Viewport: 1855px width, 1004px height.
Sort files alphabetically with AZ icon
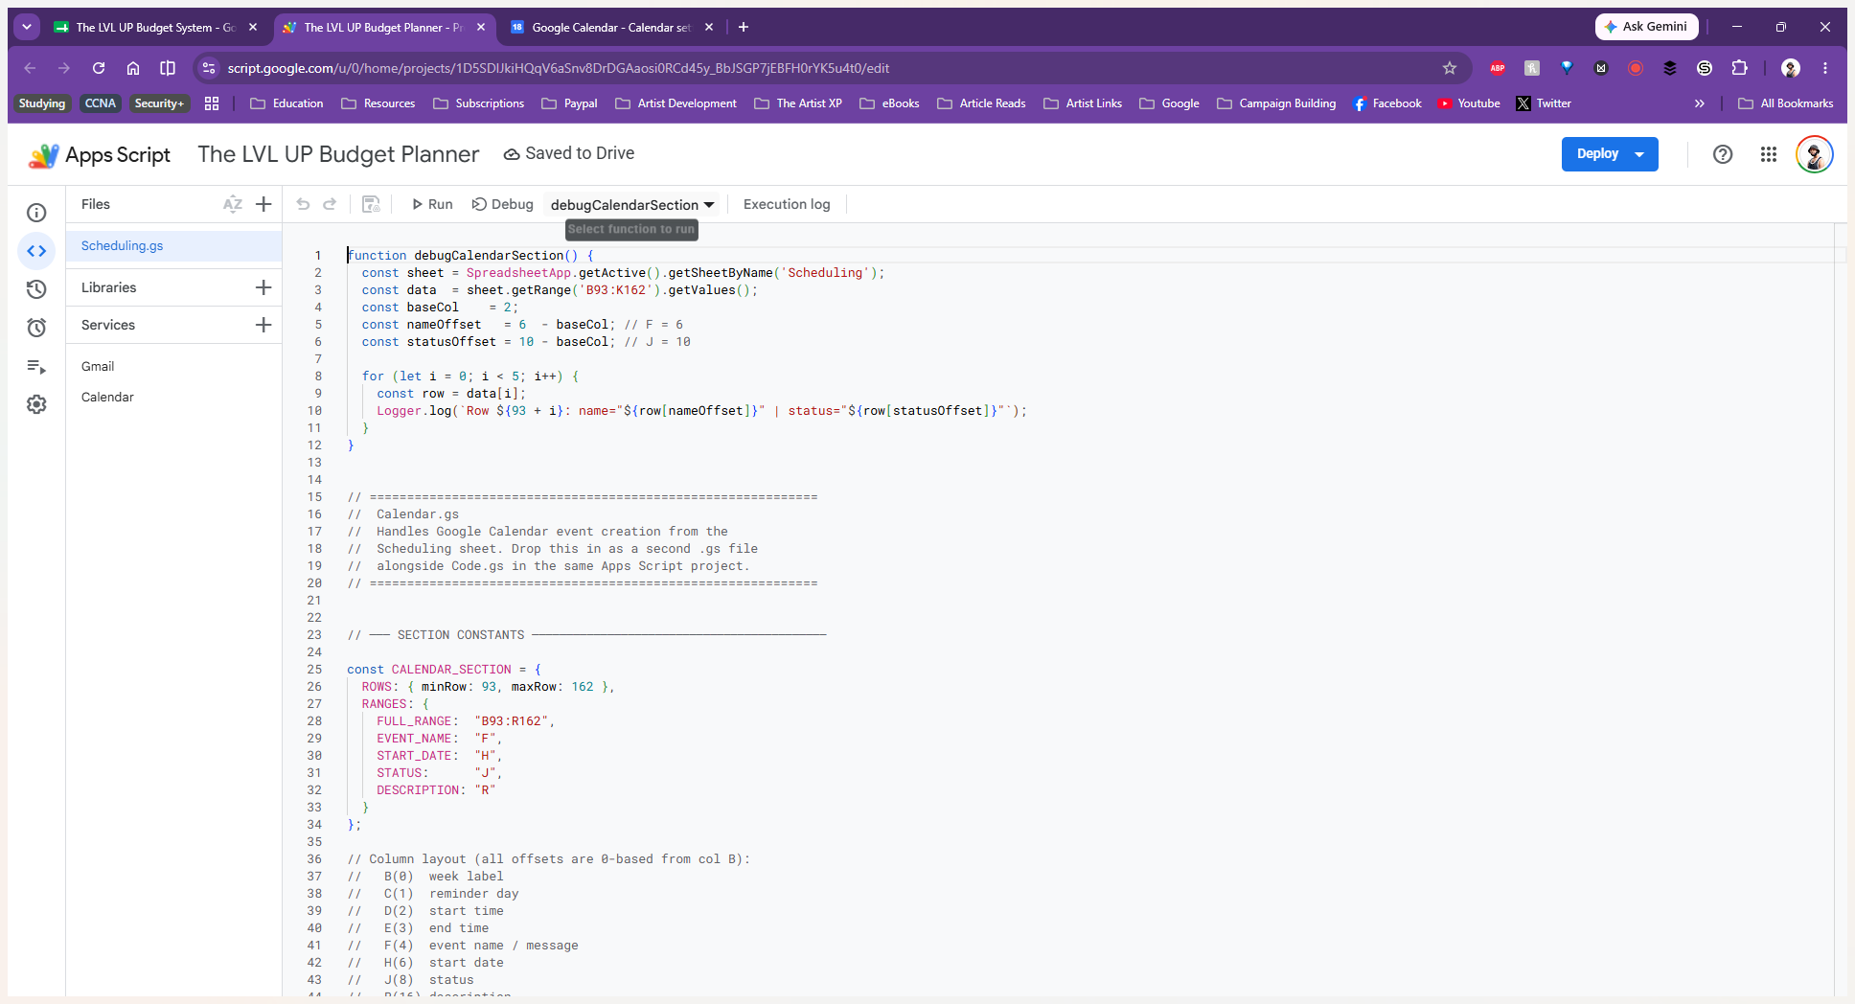pos(233,204)
